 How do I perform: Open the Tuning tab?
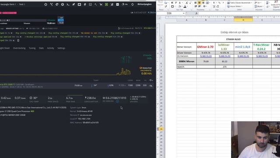32,48
